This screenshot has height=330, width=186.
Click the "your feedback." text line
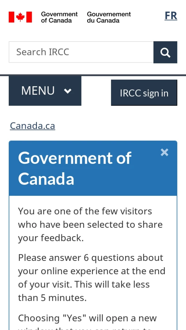coord(51,238)
